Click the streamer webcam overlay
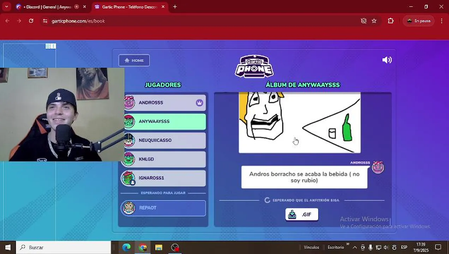 point(62,114)
